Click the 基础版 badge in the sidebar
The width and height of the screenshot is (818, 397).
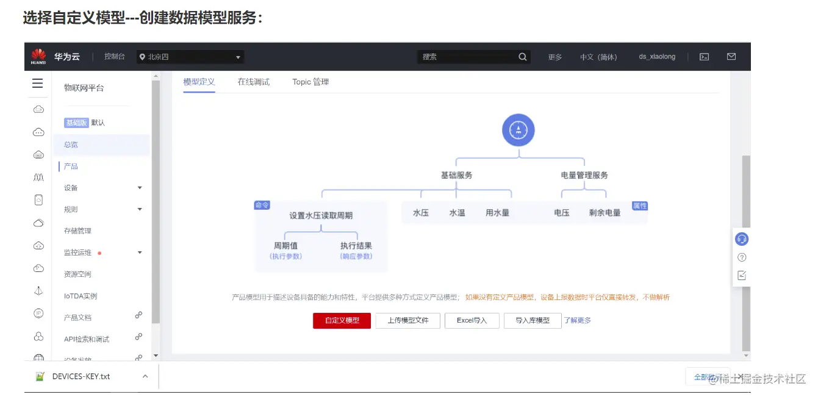(77, 123)
